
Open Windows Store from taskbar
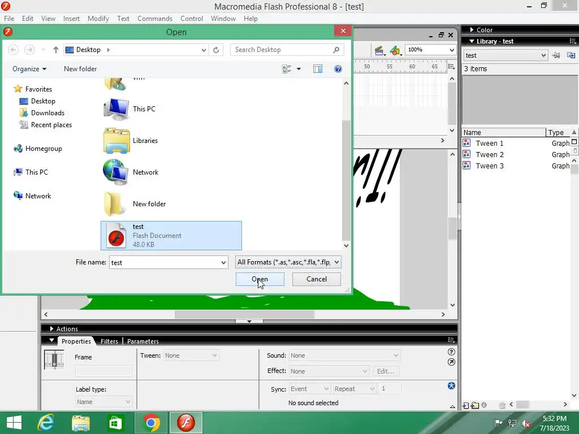click(x=115, y=422)
